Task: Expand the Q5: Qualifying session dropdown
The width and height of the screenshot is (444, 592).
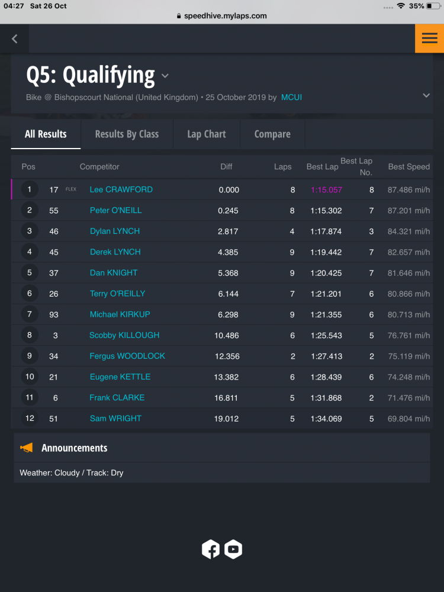Action: (165, 76)
